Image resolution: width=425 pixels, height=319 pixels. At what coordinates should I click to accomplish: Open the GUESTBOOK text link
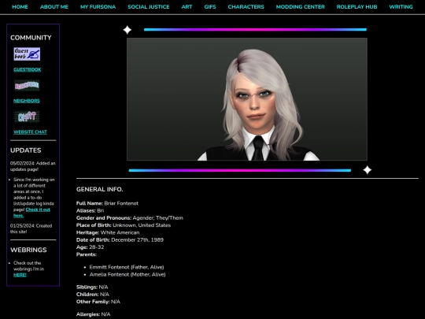click(28, 70)
